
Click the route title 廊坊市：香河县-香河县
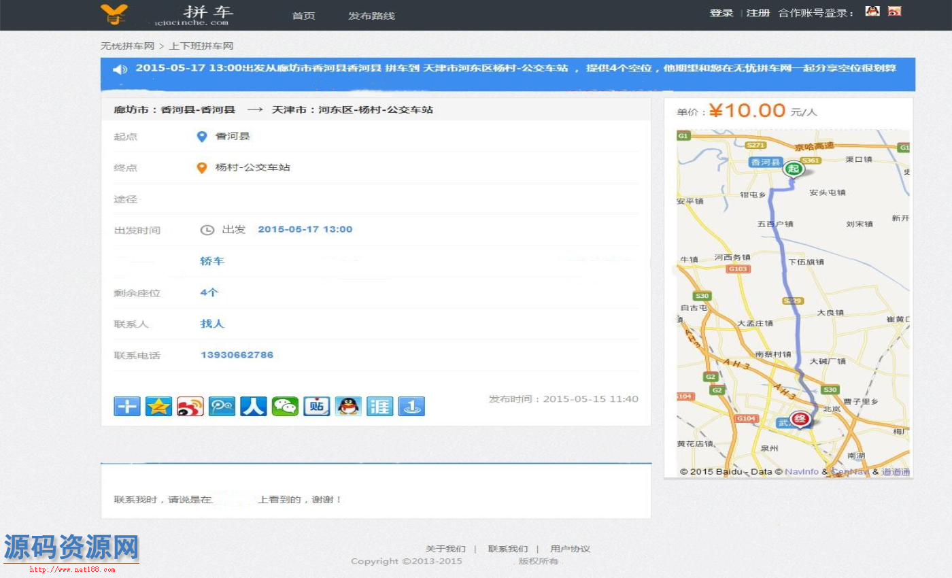pyautogui.click(x=175, y=109)
